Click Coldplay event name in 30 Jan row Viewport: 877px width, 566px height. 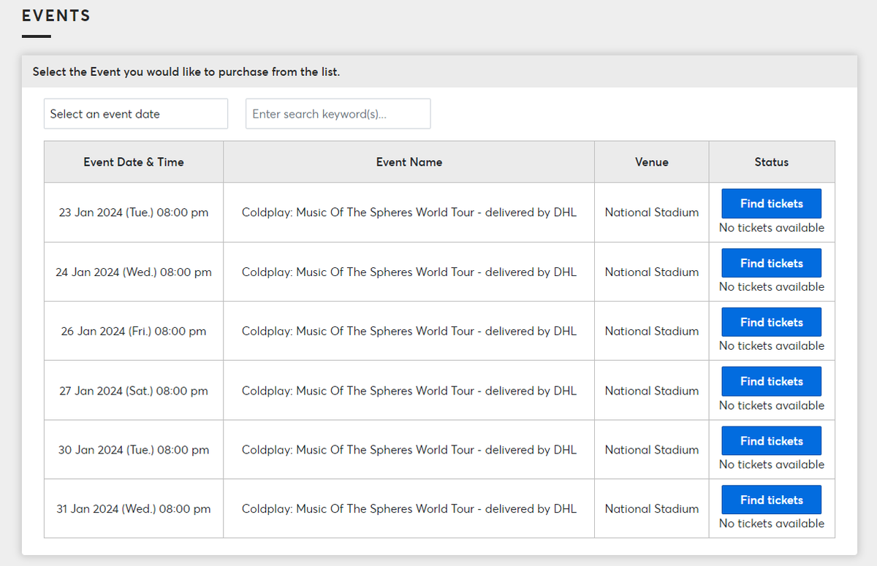pyautogui.click(x=409, y=450)
